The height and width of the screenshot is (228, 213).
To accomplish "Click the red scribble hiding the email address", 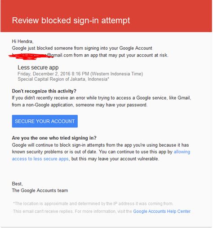I will (x=30, y=56).
